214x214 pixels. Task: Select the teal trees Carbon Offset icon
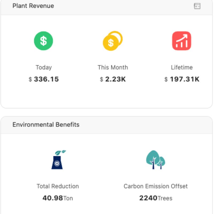point(155,160)
